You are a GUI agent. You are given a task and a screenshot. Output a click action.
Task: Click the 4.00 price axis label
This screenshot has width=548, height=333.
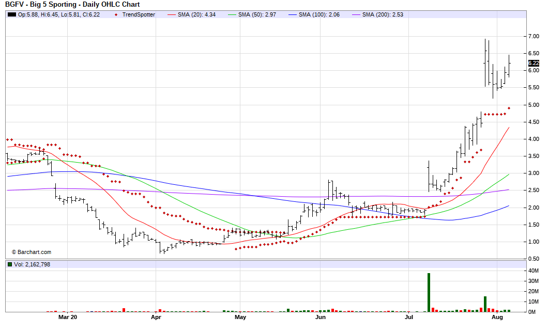[534, 139]
